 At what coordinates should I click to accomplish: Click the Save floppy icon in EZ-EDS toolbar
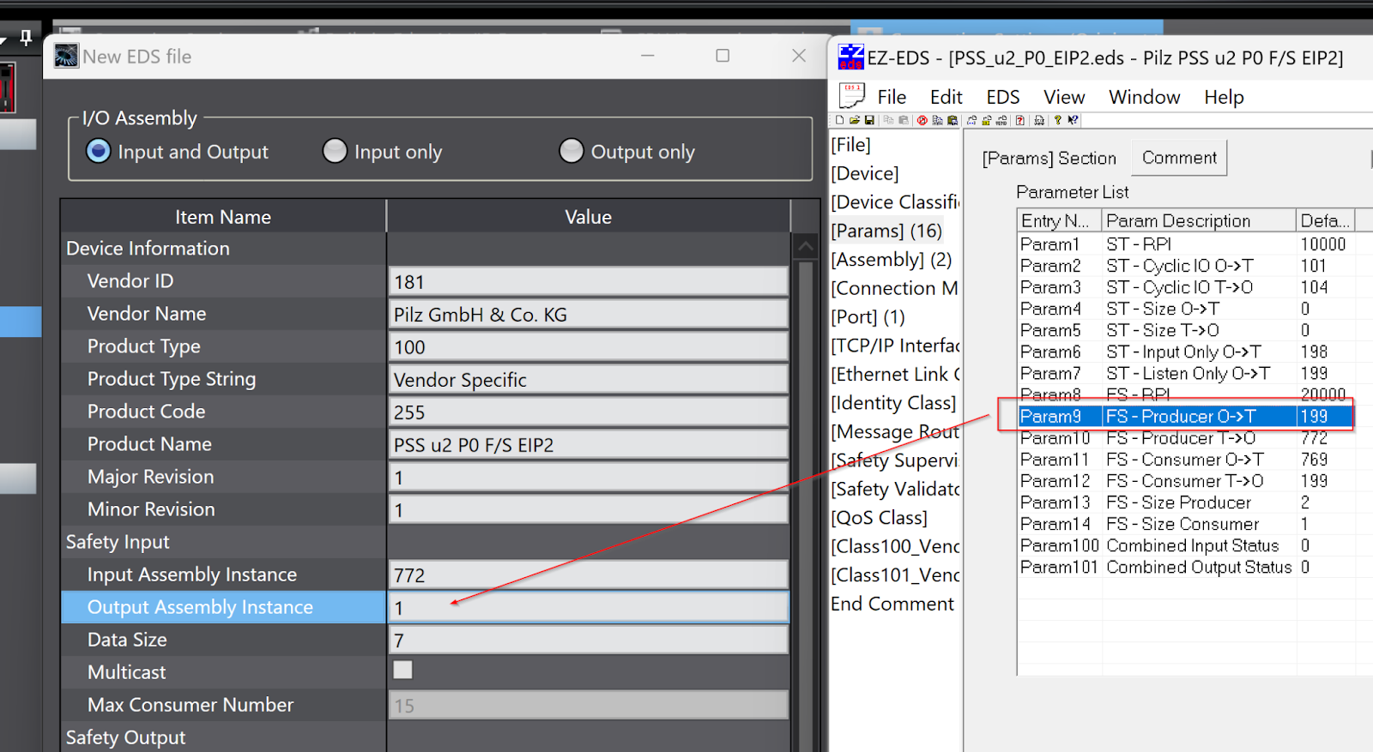coord(869,120)
